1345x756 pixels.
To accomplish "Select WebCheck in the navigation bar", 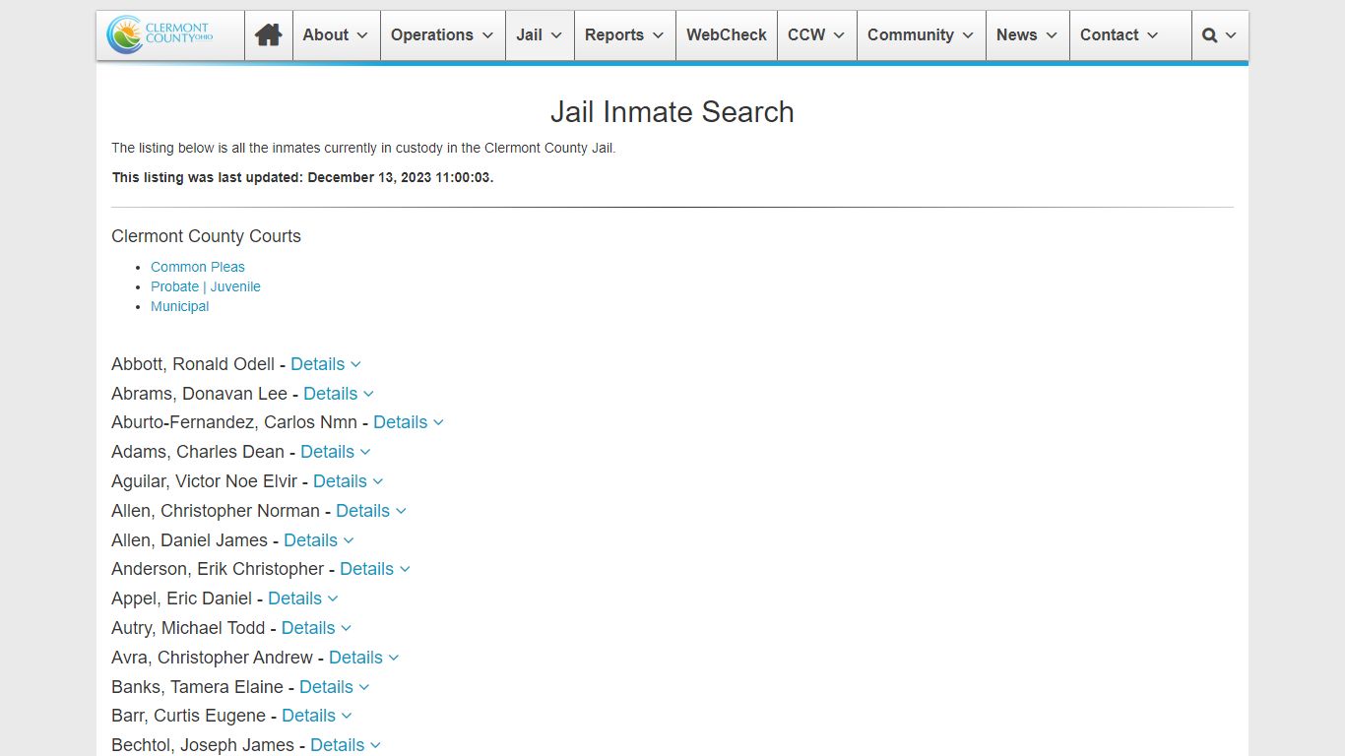I will 727,35.
